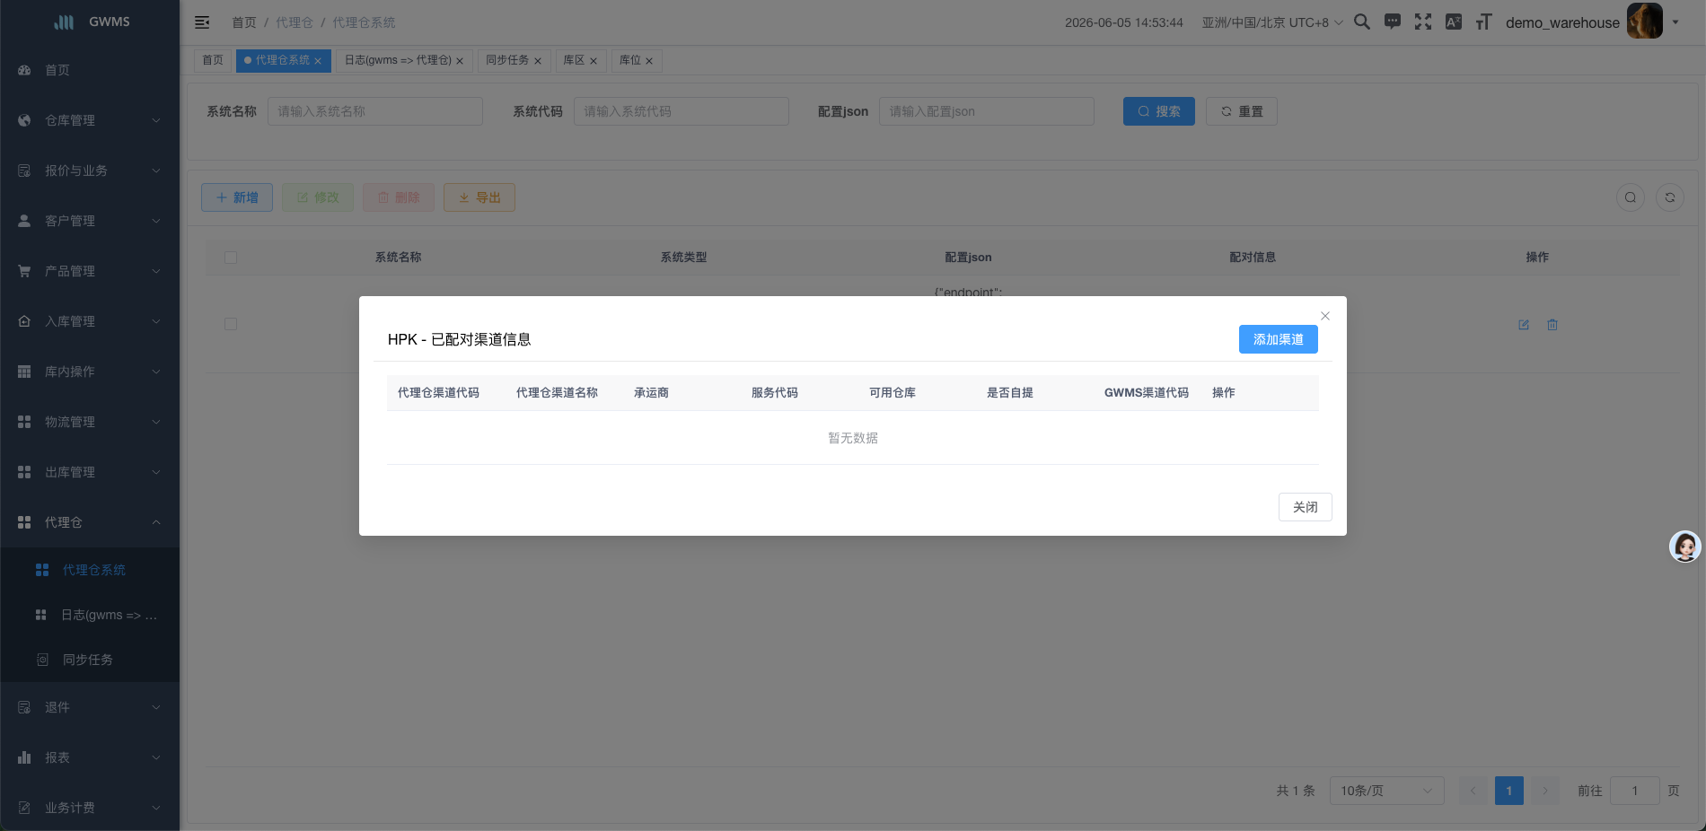Click the 关闭 button in dialog

(1306, 507)
